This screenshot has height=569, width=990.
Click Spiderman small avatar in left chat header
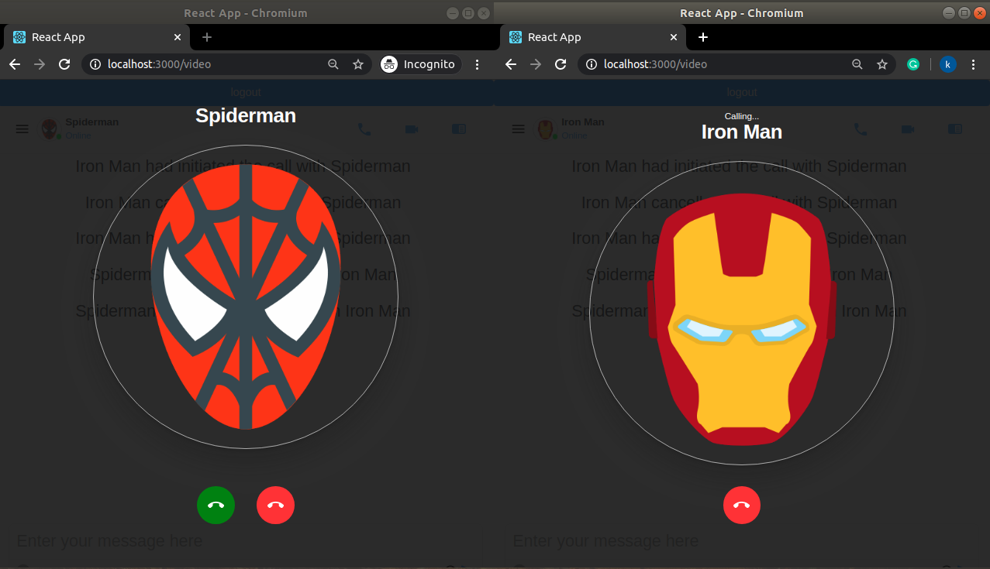coord(50,129)
